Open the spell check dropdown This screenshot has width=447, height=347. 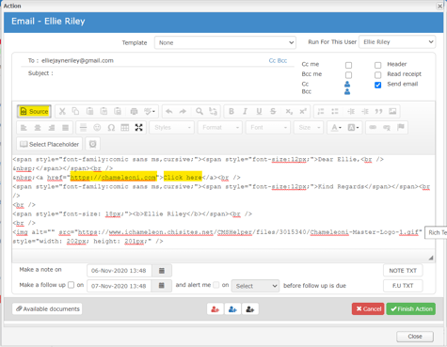coord(150,111)
